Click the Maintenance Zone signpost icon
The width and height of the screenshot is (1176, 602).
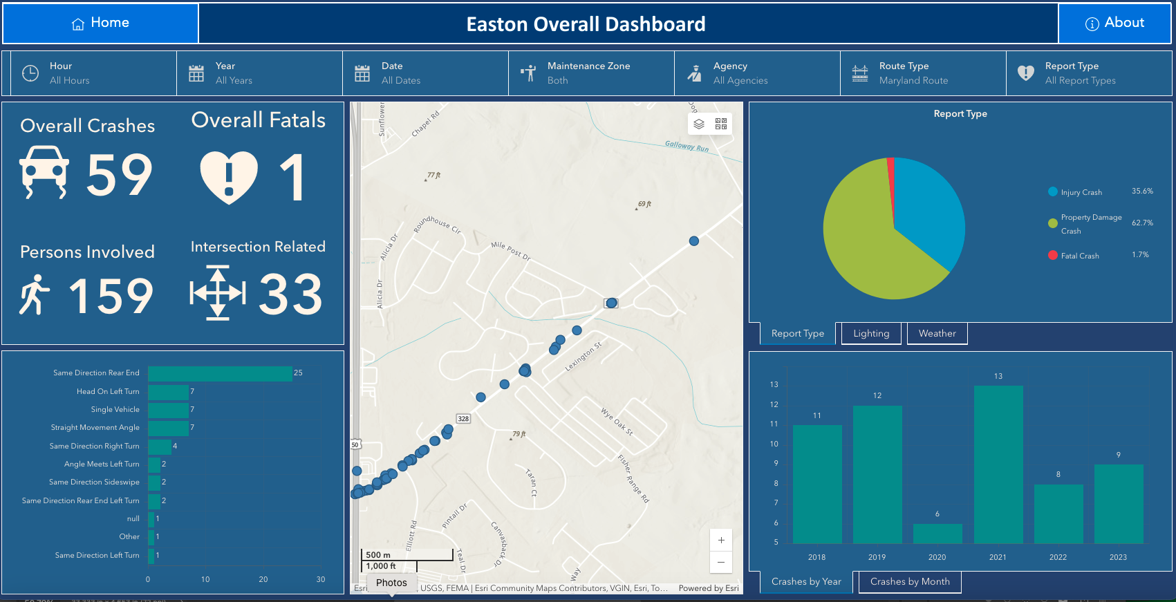[528, 73]
